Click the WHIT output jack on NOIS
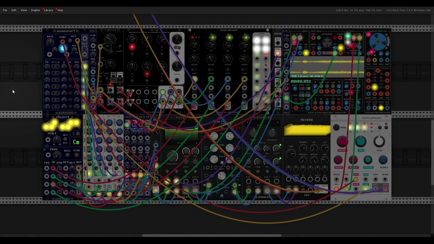Screen dimensions: 434x244 278,43
